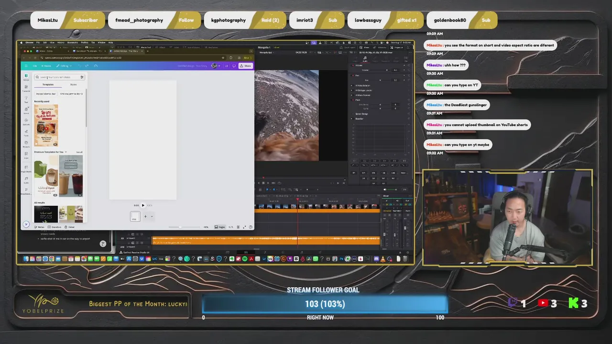Click the Canva help question icon
This screenshot has height=344, width=612.
pyautogui.click(x=251, y=227)
